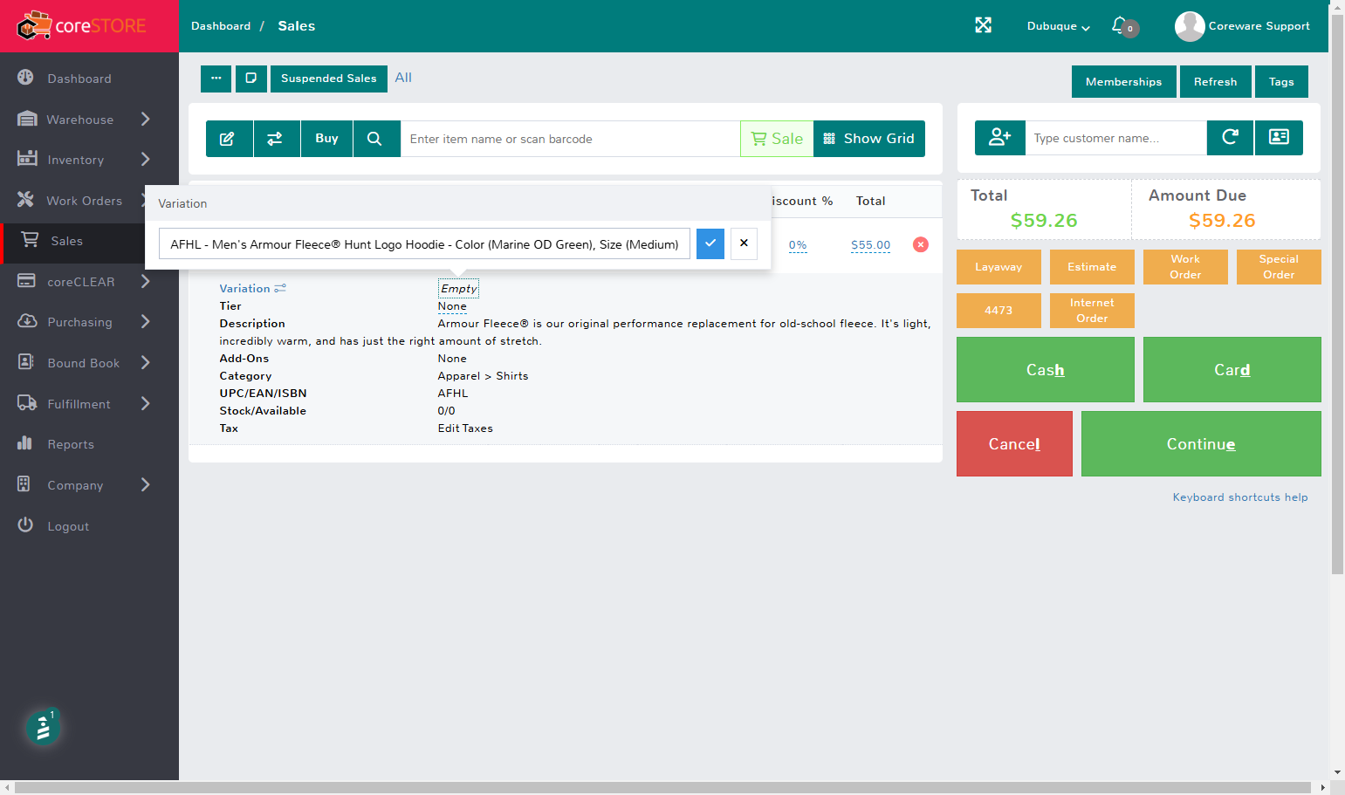Click the Suspended Sales button
Image resolution: width=1345 pixels, height=795 pixels.
329,79
